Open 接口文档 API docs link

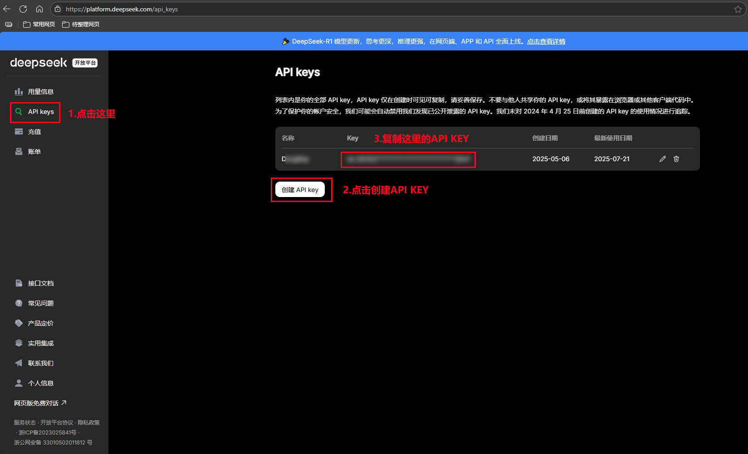click(40, 283)
